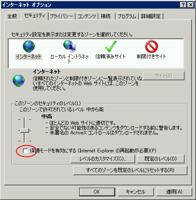Select the 信頼済みサイト green checkmark icon
Image resolution: width=196 pixels, height=200 pixels.
[111, 46]
